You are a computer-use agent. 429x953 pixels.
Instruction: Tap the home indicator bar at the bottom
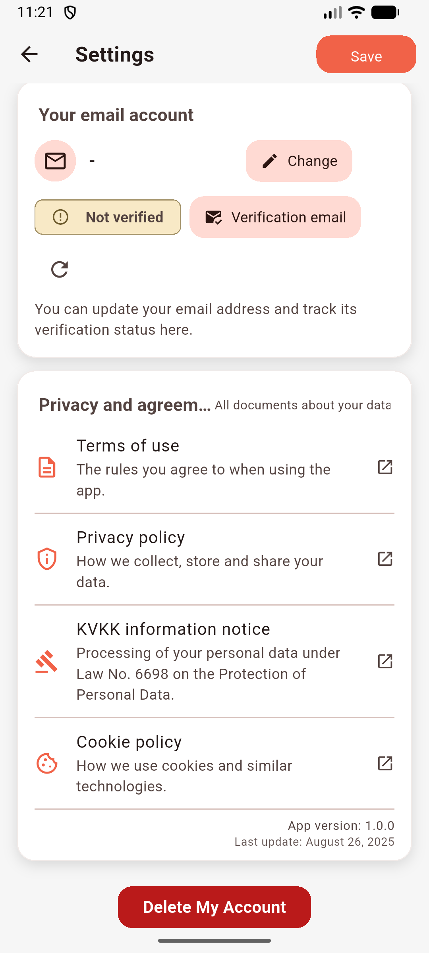214,940
